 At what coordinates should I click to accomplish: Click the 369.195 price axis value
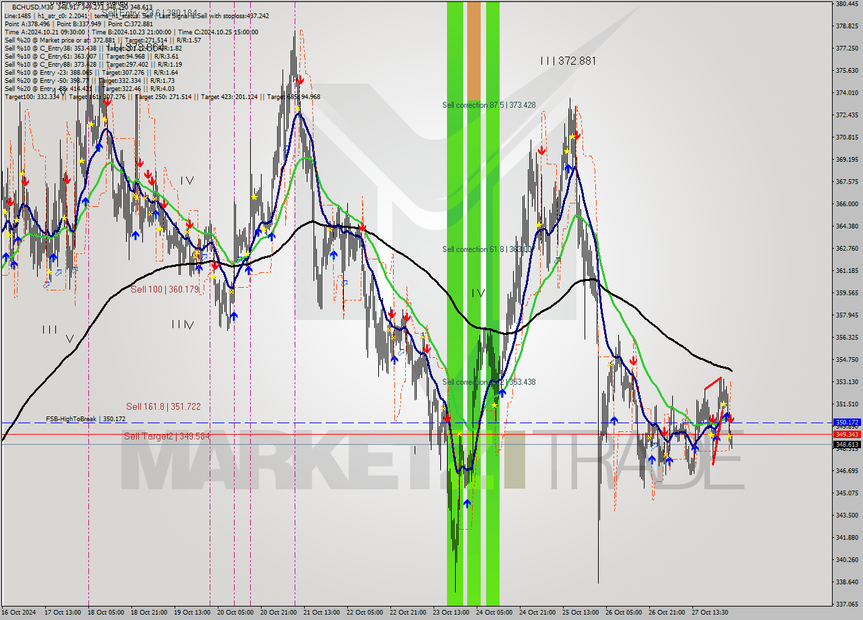(x=847, y=160)
